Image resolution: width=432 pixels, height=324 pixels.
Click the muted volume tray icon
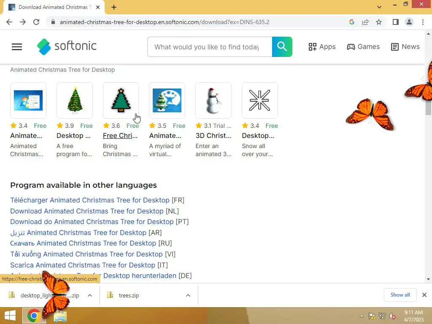click(x=392, y=316)
